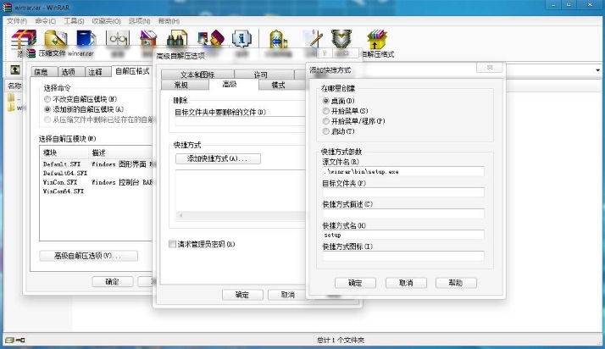Click the 快捷方式图标 input field
Image resolution: width=605 pixels, height=349 pixels.
pyautogui.click(x=403, y=256)
